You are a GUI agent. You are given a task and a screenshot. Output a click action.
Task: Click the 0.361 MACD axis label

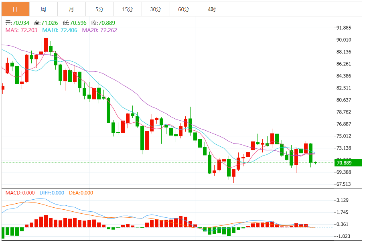(343, 225)
